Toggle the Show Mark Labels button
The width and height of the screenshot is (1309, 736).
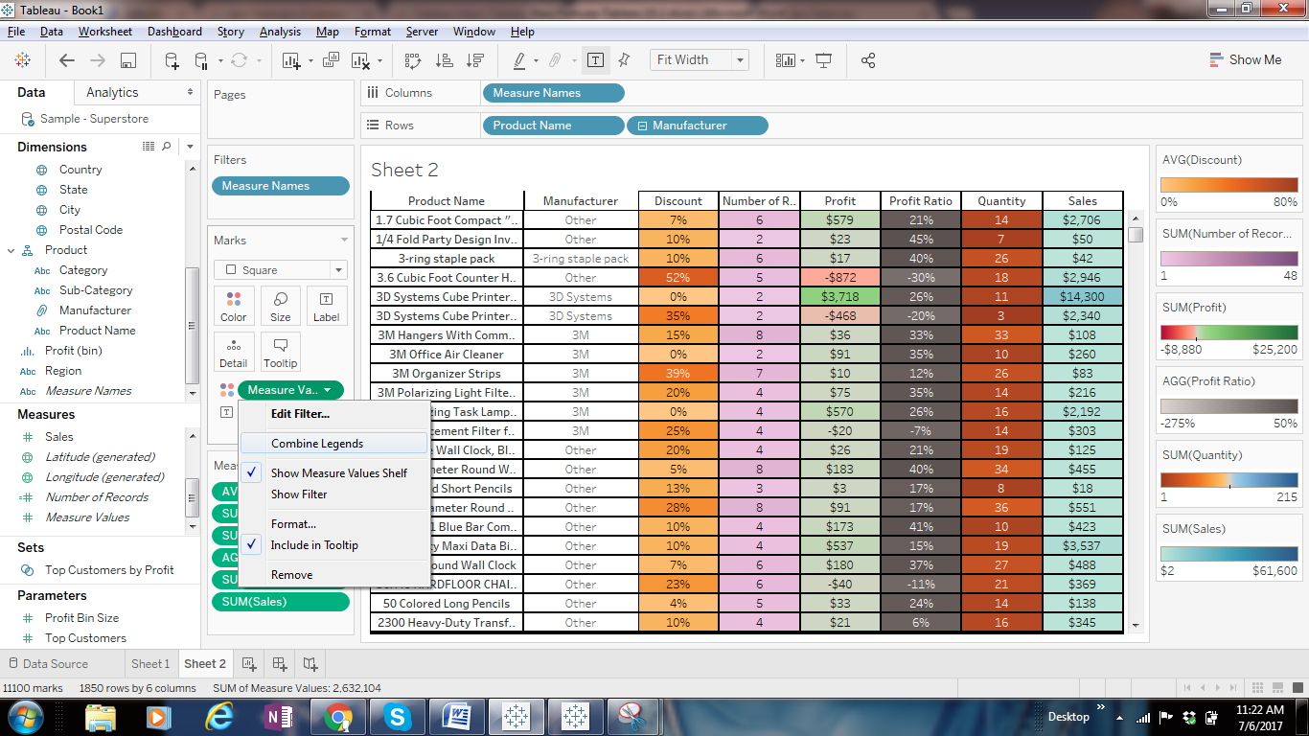coord(595,60)
